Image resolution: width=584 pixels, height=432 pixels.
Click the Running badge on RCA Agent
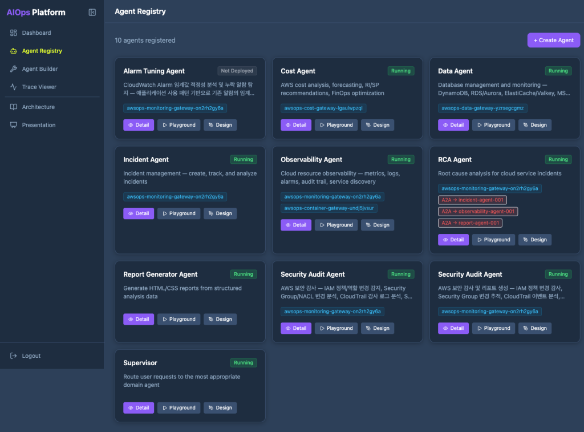coord(558,159)
